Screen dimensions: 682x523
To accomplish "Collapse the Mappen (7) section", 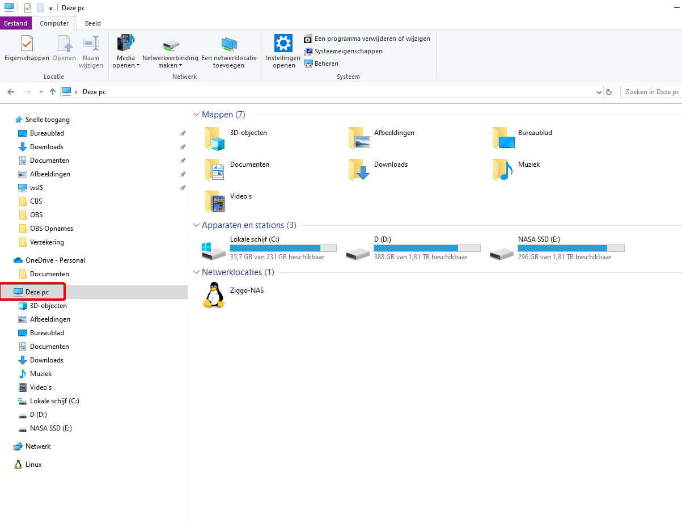I will point(196,115).
